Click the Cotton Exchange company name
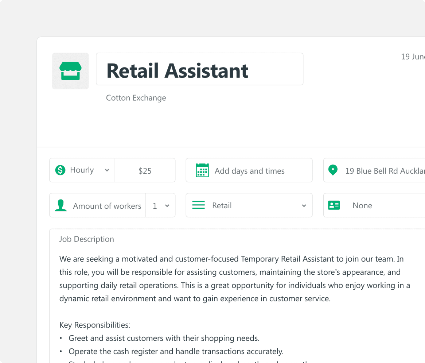Image resolution: width=425 pixels, height=363 pixels. [136, 98]
